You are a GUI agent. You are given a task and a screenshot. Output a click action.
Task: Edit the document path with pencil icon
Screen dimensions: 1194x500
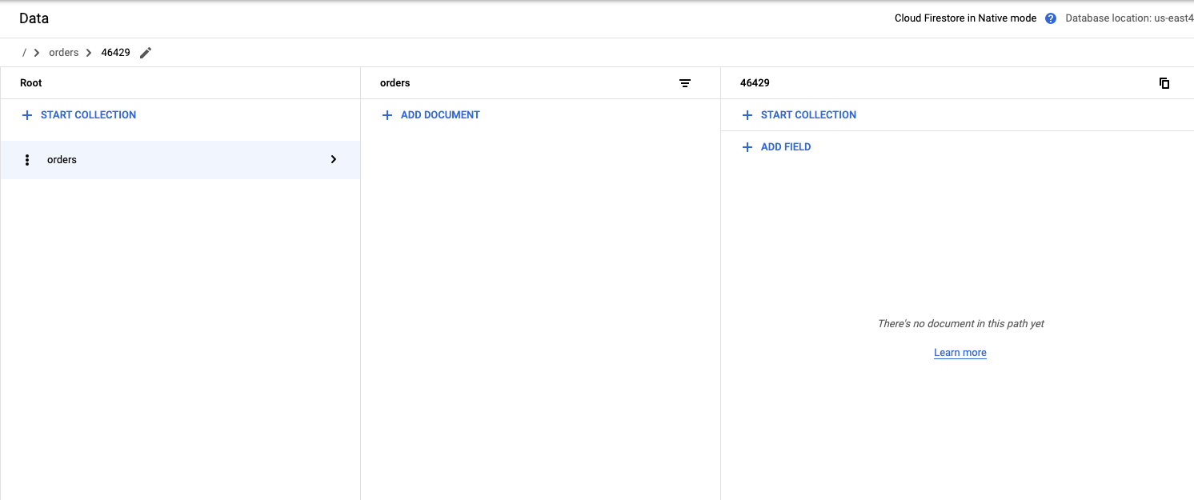click(x=145, y=53)
